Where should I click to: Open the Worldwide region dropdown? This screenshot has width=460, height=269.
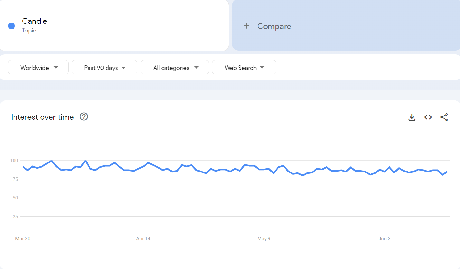coord(38,68)
